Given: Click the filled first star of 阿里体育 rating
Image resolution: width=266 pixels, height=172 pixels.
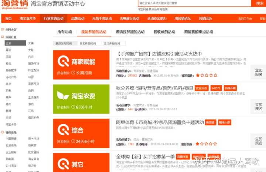Looking at the screenshot, I should pos(197,144).
